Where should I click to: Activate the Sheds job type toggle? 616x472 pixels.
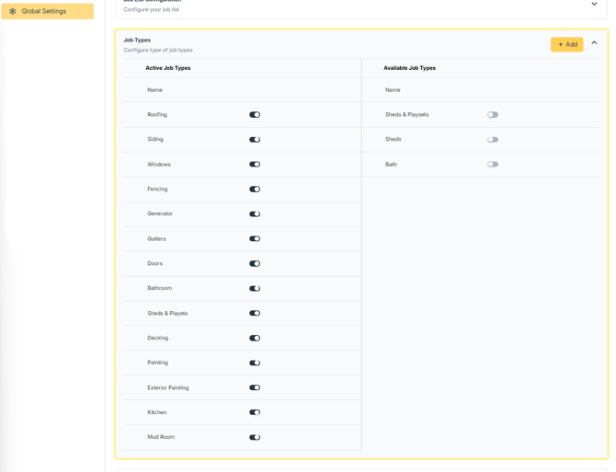pos(493,140)
